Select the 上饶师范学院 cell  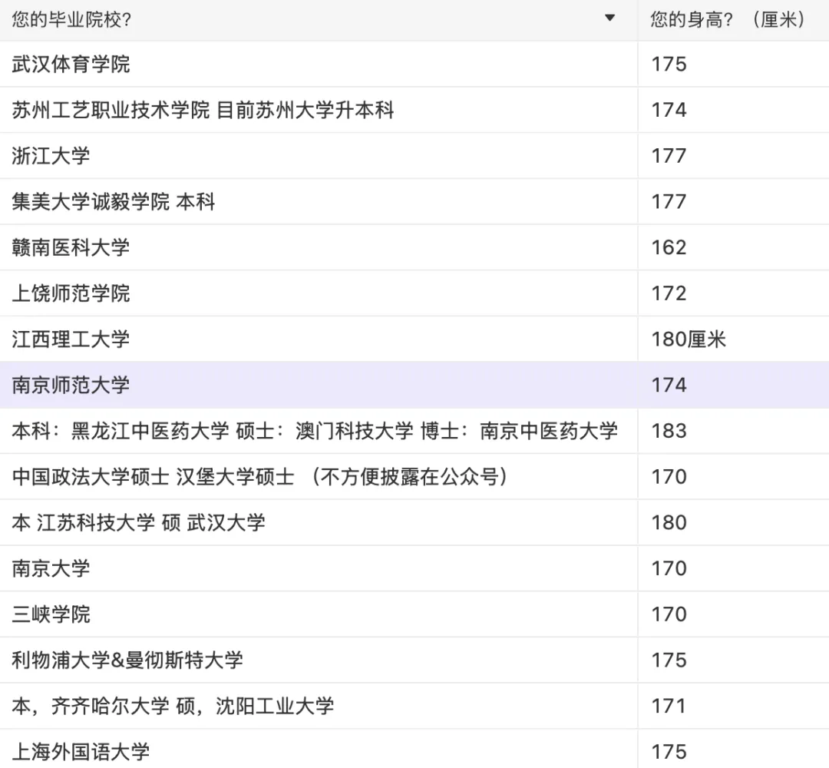pos(319,293)
